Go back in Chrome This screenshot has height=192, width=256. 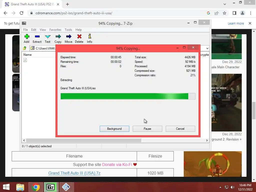(x=5, y=13)
